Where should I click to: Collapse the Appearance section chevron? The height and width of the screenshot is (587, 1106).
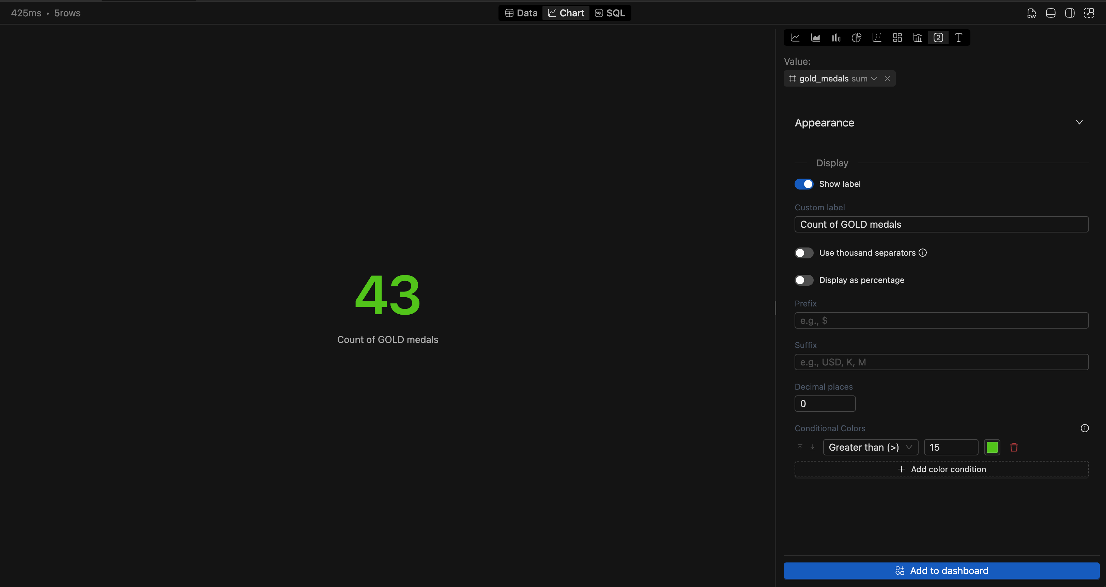(x=1079, y=122)
